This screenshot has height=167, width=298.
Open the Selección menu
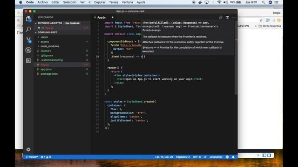(x=70, y=2)
